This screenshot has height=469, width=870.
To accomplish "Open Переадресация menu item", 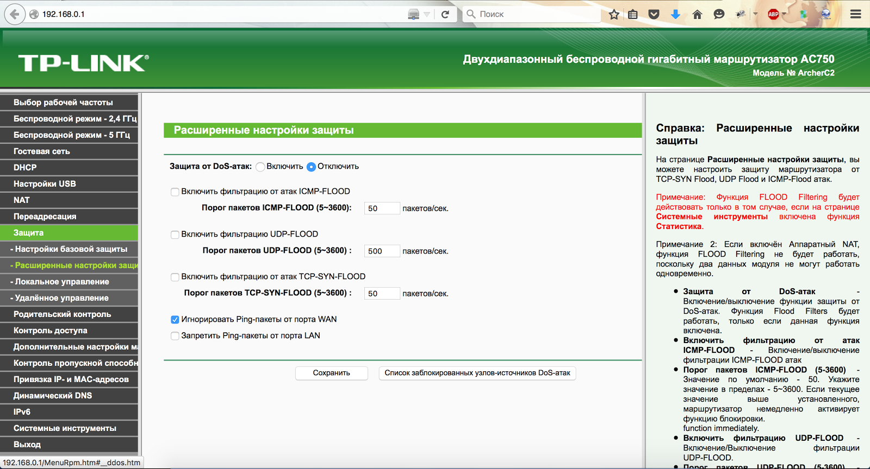I will pyautogui.click(x=69, y=216).
